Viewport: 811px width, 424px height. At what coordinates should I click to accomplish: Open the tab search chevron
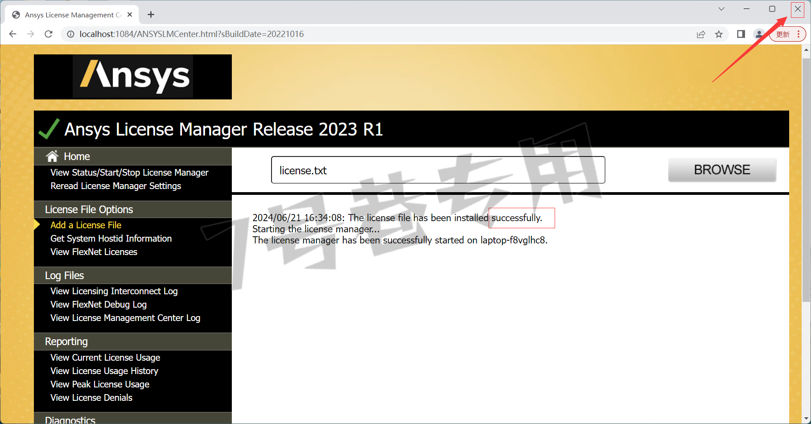pyautogui.click(x=721, y=9)
